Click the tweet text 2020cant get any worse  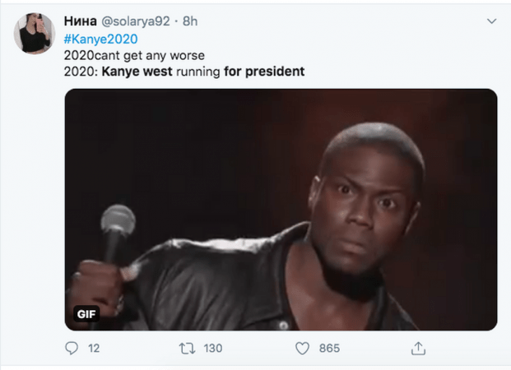(x=134, y=56)
